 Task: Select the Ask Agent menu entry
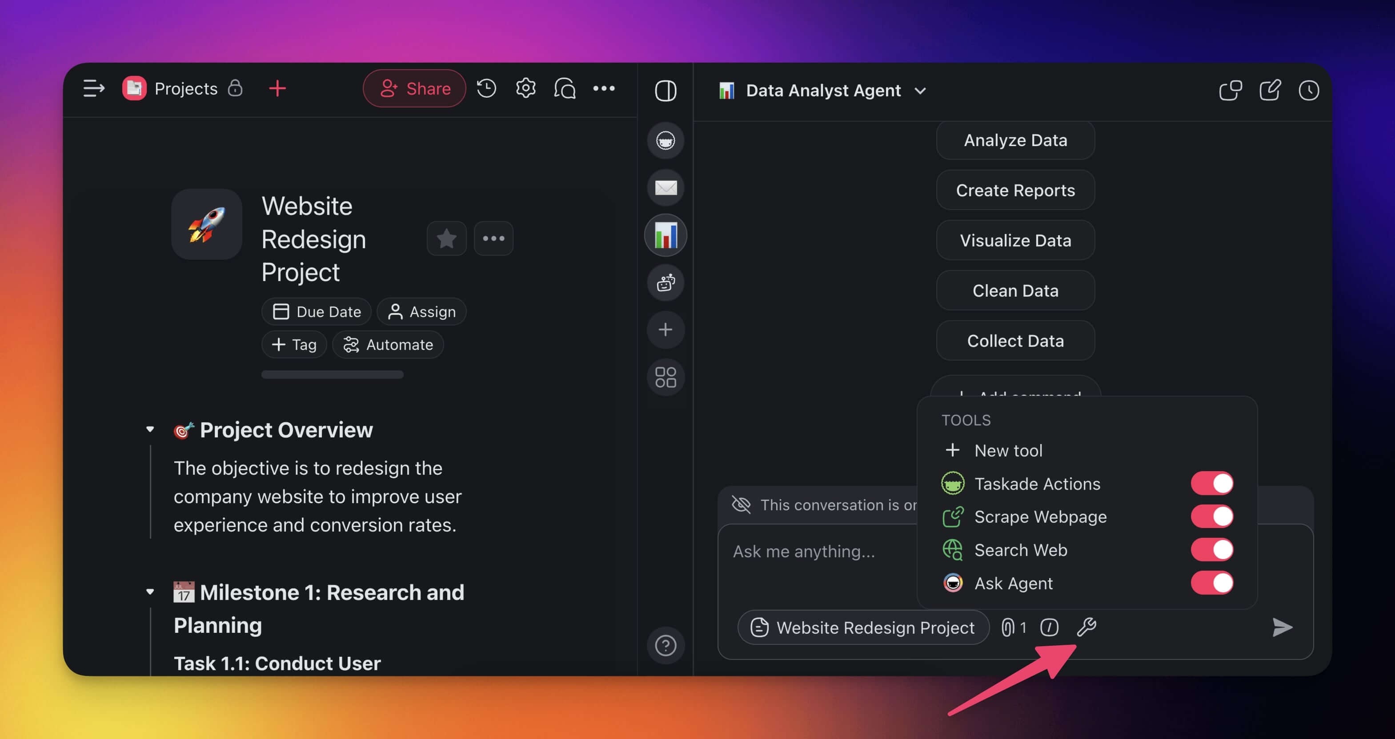[x=1013, y=583]
